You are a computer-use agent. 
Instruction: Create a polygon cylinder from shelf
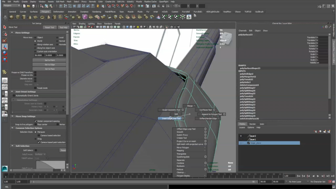coord(24,17)
